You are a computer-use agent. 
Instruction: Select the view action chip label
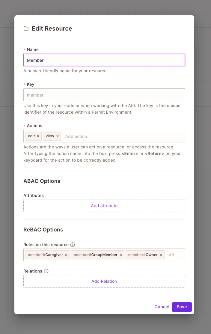click(50, 136)
